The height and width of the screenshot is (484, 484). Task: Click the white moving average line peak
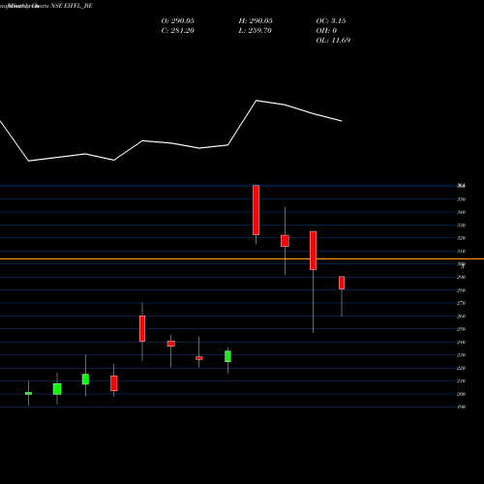(257, 101)
